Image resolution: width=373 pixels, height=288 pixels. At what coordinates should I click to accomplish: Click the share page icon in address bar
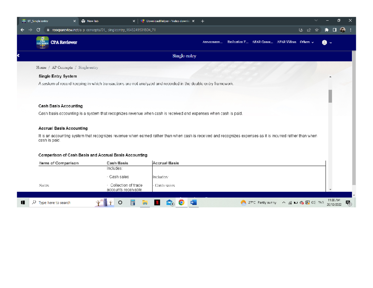309,30
